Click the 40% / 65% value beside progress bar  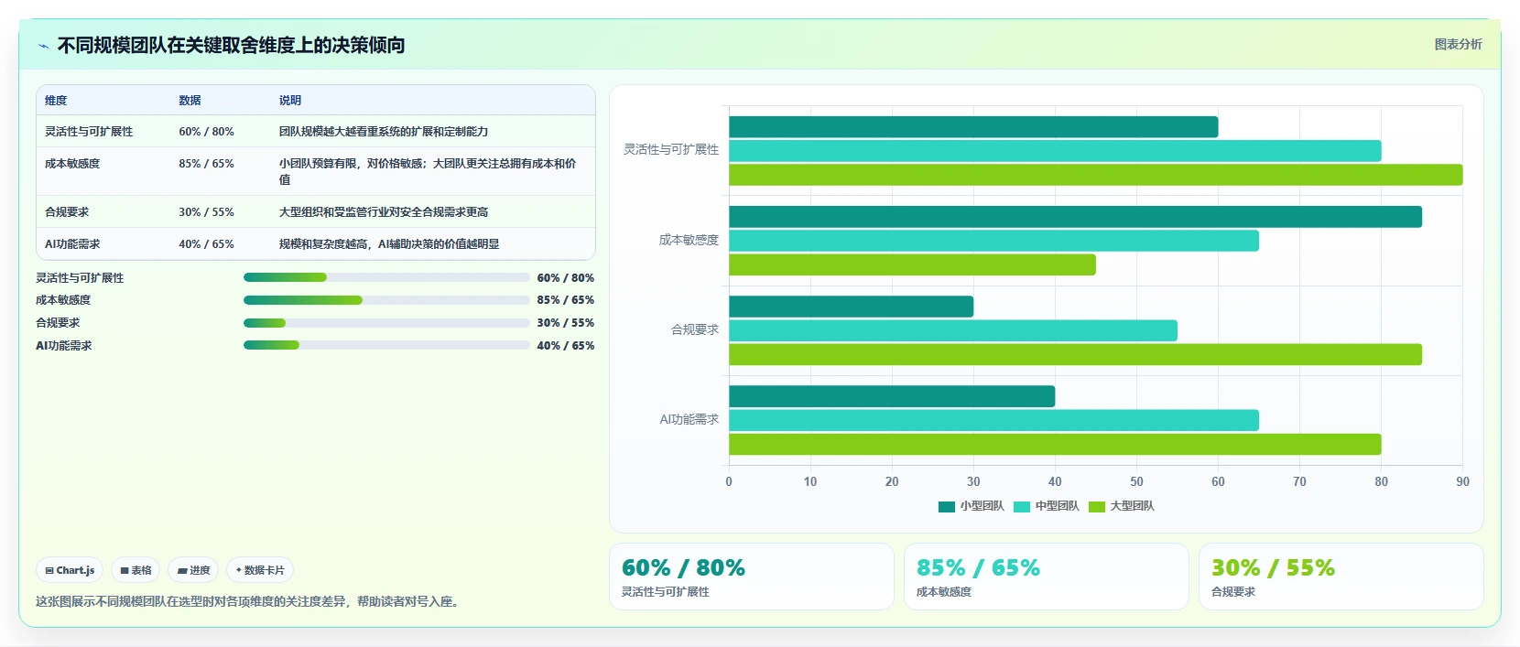(x=566, y=346)
